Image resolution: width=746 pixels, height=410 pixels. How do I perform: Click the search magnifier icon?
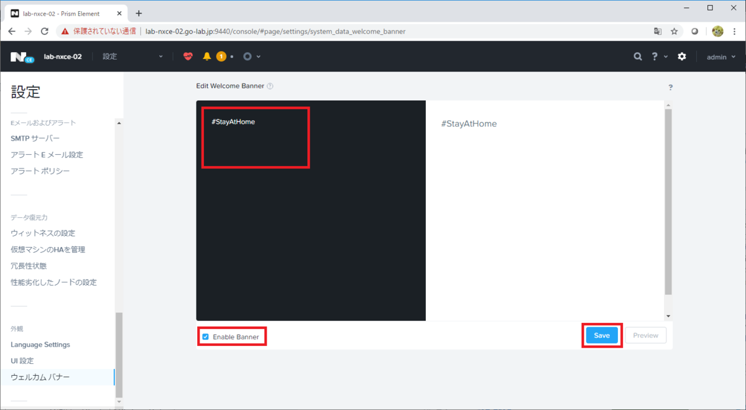click(637, 57)
